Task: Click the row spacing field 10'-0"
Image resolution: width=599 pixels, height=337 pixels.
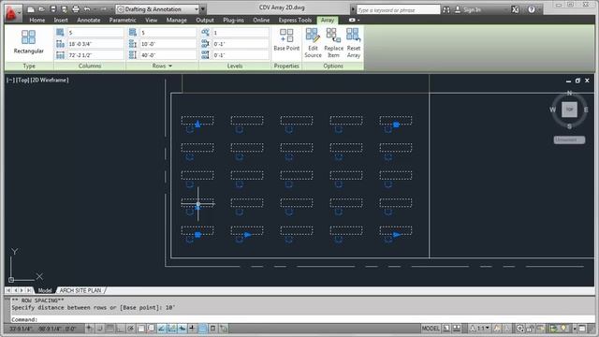Action: click(x=168, y=44)
